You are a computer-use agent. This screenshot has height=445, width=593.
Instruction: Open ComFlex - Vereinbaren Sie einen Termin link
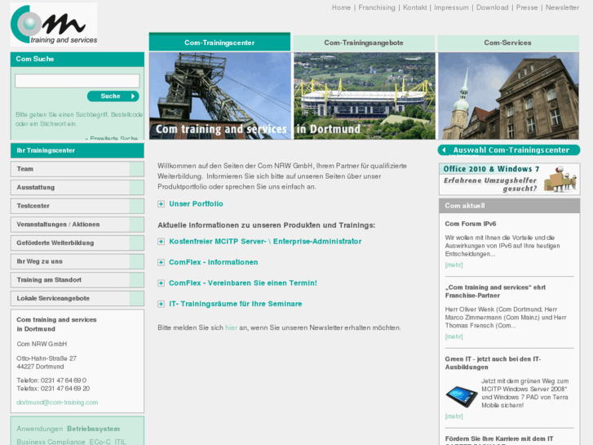pos(243,283)
